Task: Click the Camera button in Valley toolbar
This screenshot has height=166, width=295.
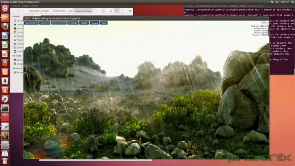Action: [45, 23]
